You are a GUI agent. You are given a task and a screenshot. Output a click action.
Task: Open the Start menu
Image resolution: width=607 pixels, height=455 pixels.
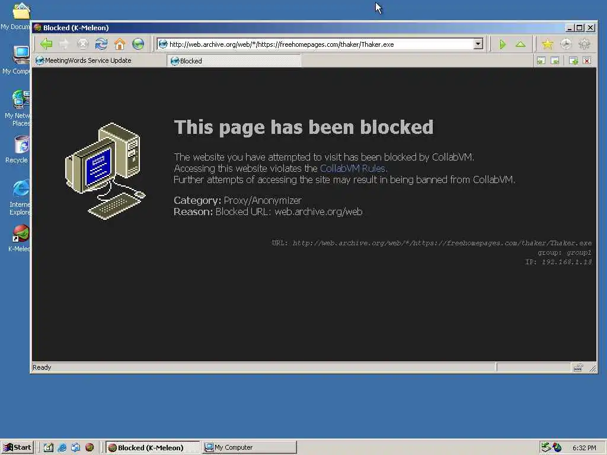click(18, 447)
